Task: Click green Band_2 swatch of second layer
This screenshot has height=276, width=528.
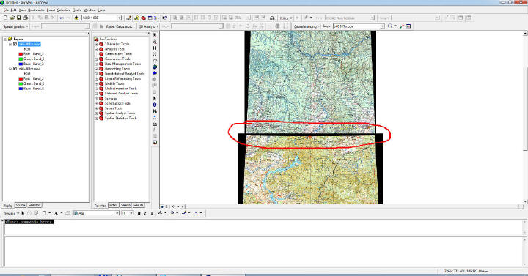Action: 21,83
